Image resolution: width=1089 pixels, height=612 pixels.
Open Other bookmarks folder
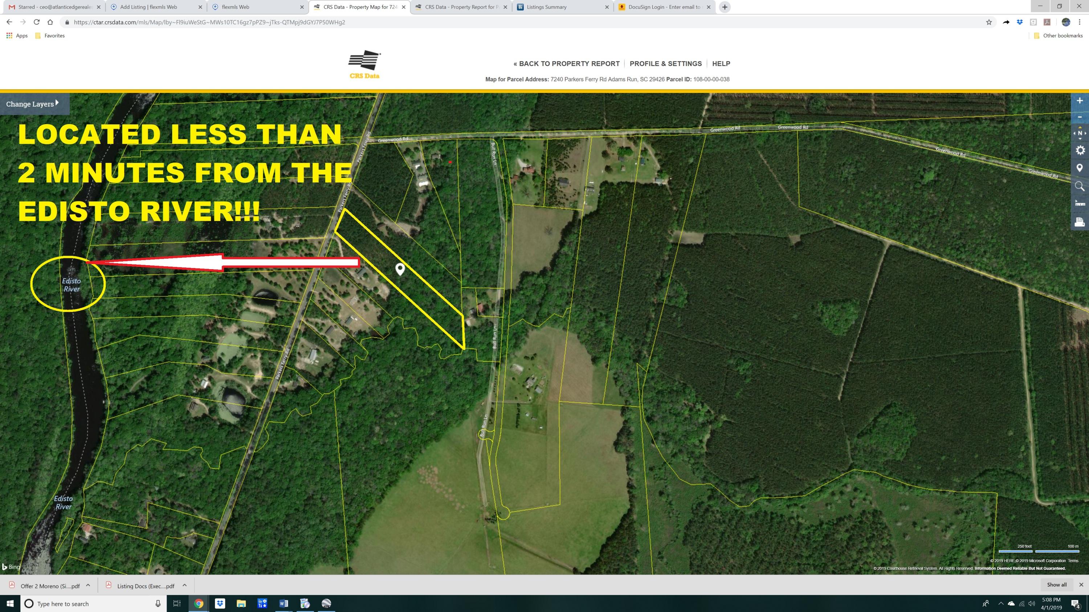coord(1058,36)
